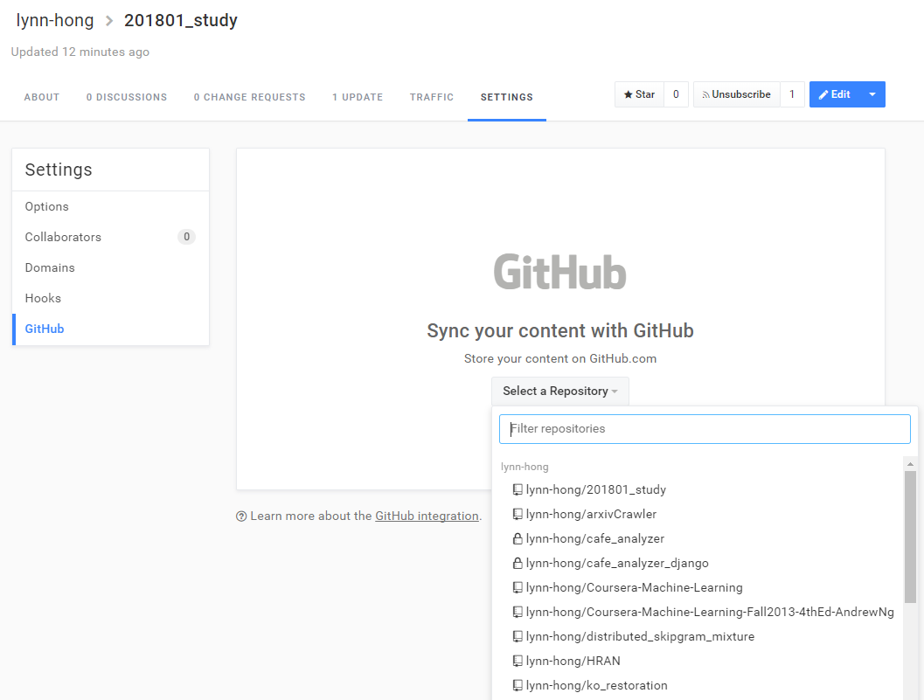Click the lock icon beside lynn-hong/cafe_analyzer
924x700 pixels.
point(518,538)
